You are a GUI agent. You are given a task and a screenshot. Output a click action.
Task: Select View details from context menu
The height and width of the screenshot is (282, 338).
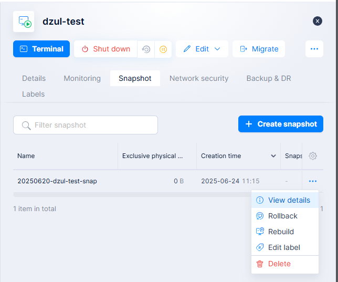(x=289, y=200)
